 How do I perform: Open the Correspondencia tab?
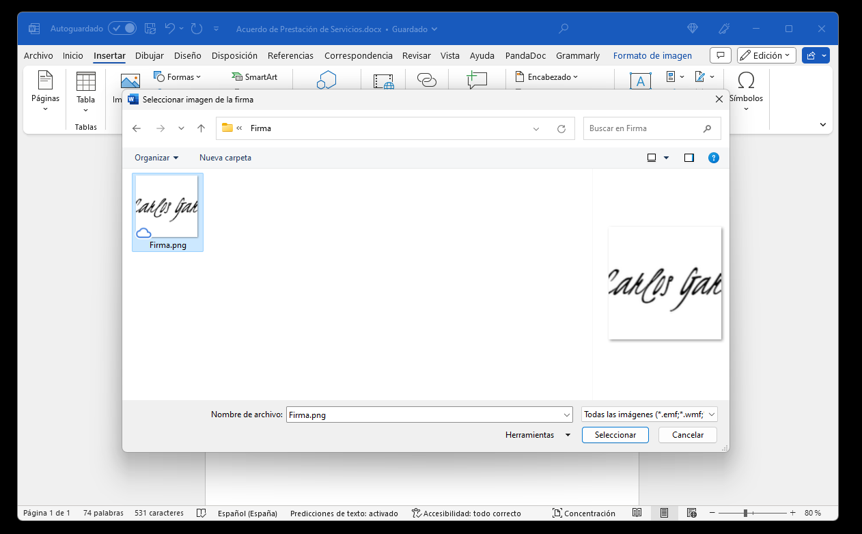pyautogui.click(x=359, y=56)
